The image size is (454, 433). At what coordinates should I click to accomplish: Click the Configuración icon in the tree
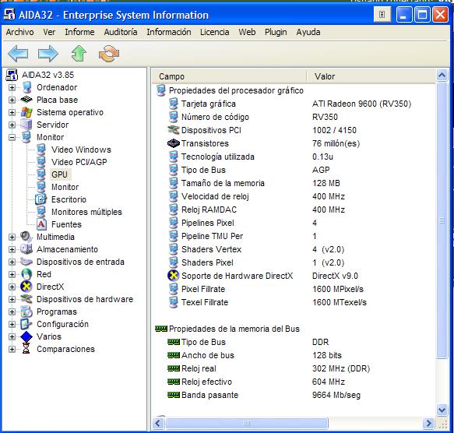click(26, 324)
